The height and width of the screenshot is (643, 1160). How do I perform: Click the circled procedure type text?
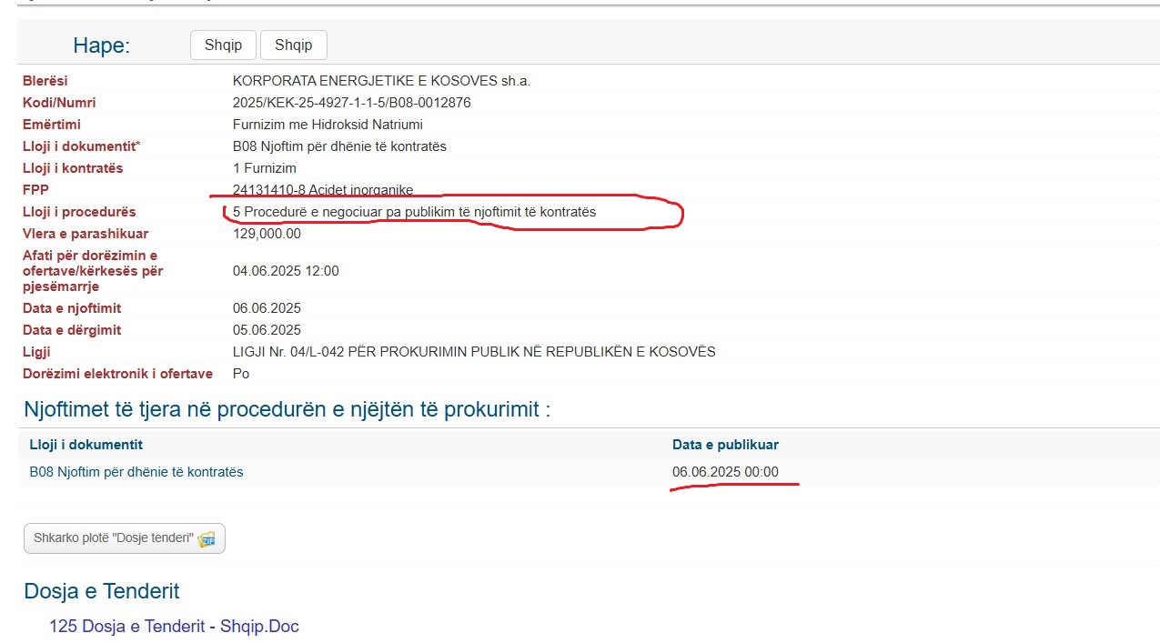tap(414, 212)
